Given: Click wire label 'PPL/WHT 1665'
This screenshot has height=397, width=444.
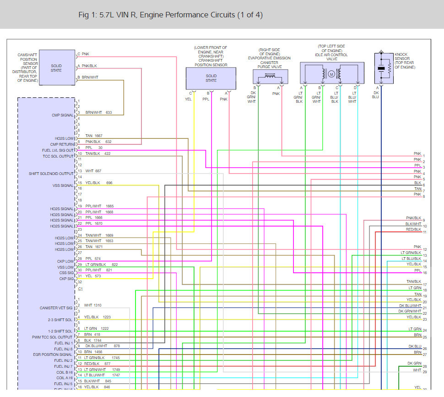Looking at the screenshot, I should (99, 206).
